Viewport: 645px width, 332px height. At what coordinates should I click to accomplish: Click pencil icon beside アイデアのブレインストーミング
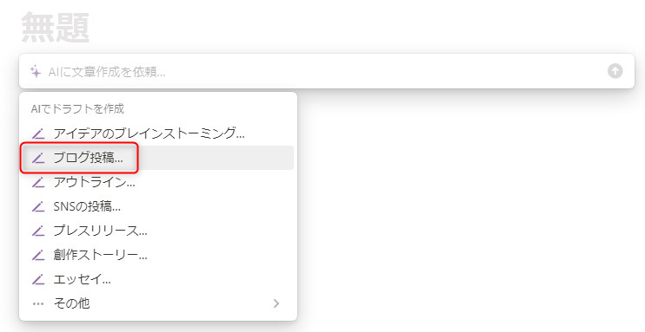point(38,133)
